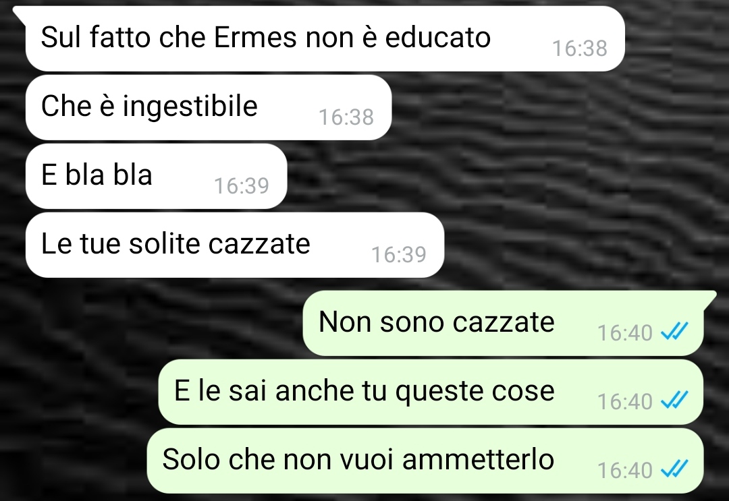
Task: Tap the blue double-check on 'Non sono cazzate'
Action: click(674, 332)
